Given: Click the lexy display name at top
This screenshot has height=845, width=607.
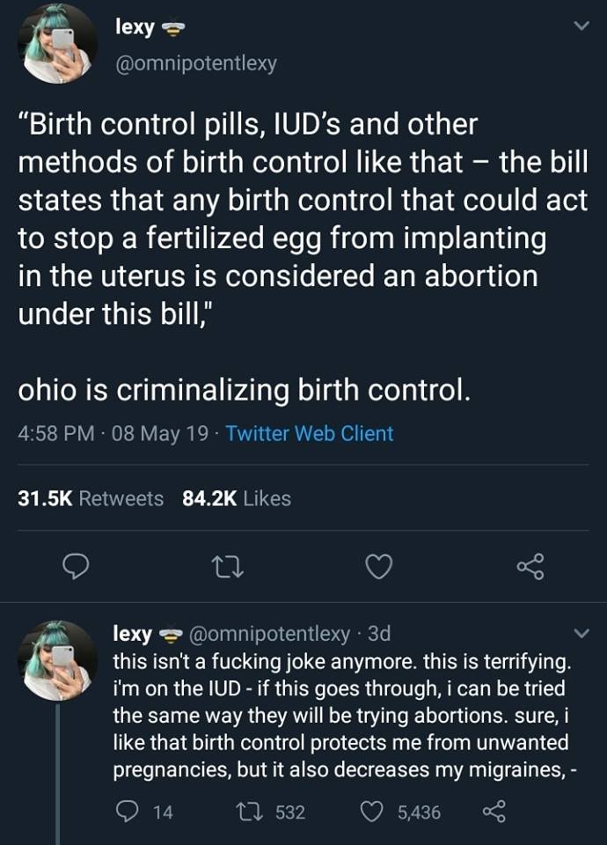Looking at the screenshot, I should [135, 27].
